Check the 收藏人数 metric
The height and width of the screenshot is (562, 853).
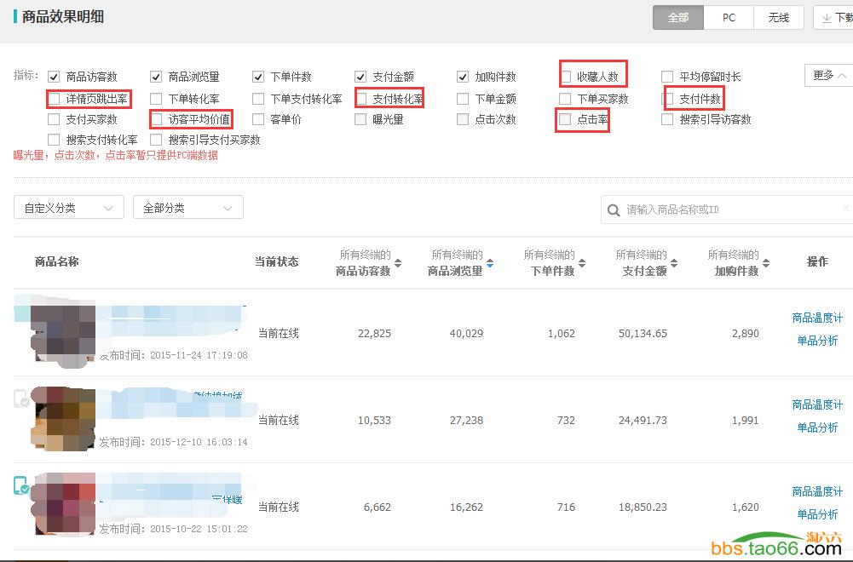tap(565, 76)
